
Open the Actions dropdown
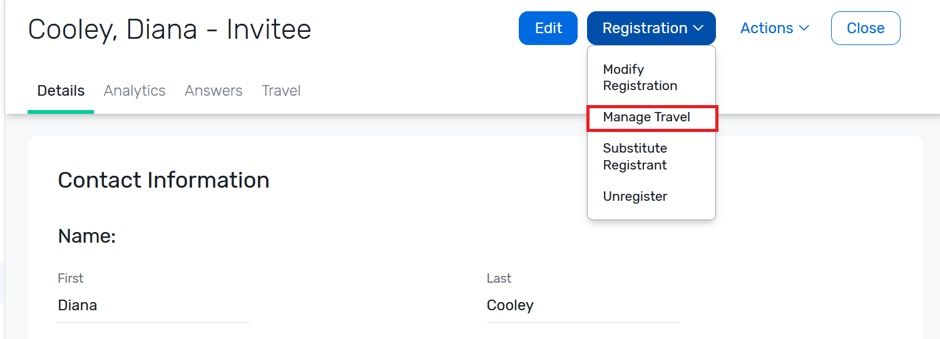[774, 28]
